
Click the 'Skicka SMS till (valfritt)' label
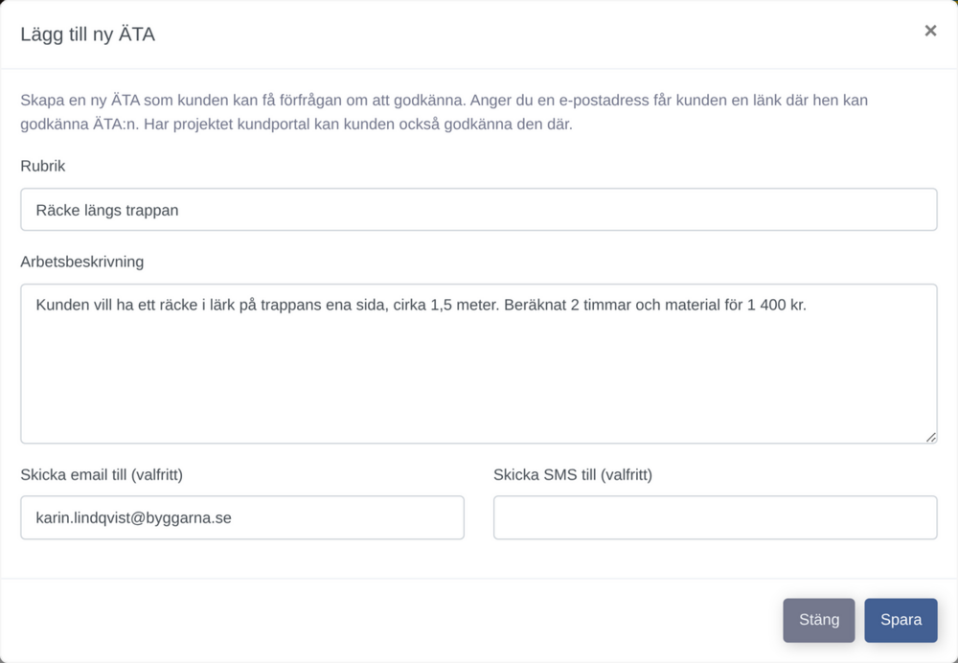pos(573,475)
